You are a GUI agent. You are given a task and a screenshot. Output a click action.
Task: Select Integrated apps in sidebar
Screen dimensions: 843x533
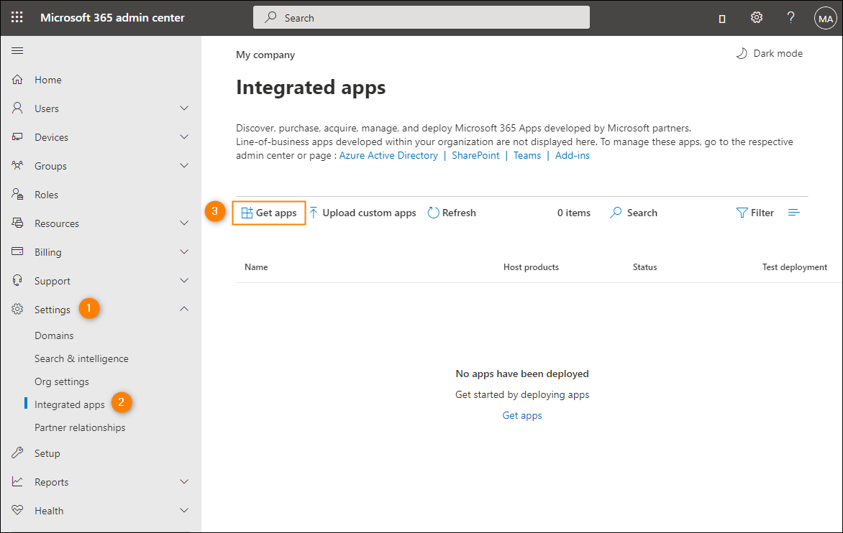pyautogui.click(x=69, y=404)
